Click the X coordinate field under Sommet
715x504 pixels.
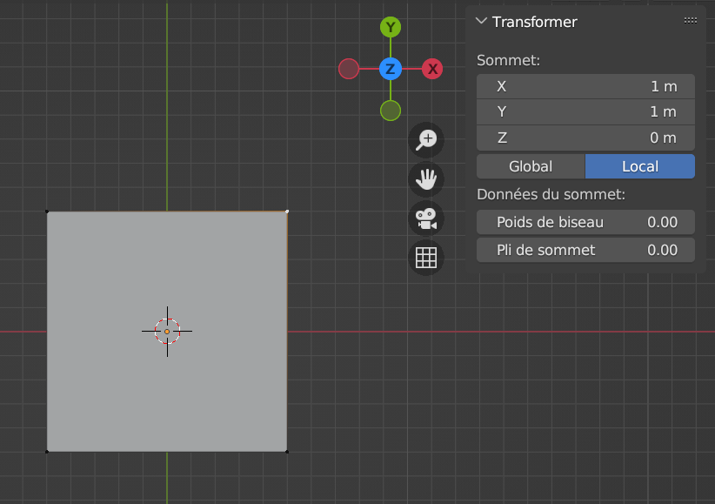point(585,86)
